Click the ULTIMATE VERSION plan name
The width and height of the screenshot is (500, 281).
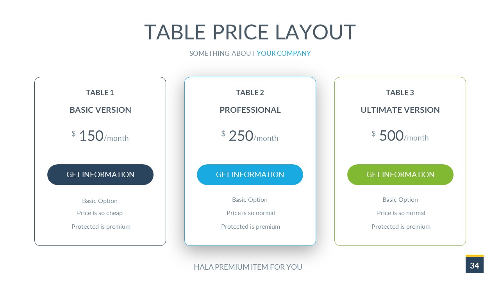(x=400, y=110)
